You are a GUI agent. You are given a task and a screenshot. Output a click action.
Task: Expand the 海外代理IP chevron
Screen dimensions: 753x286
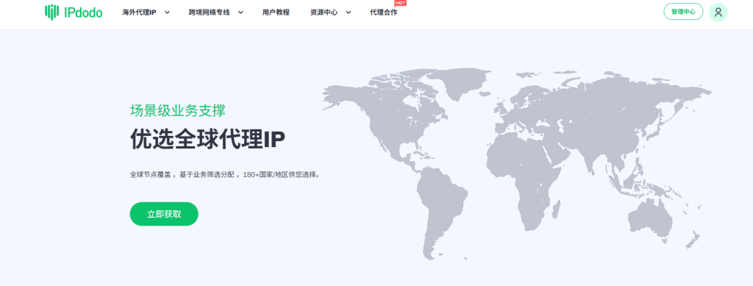pyautogui.click(x=167, y=12)
